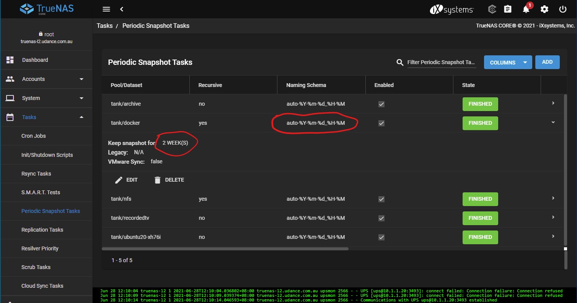Open the settings gear in the top bar

tap(544, 9)
